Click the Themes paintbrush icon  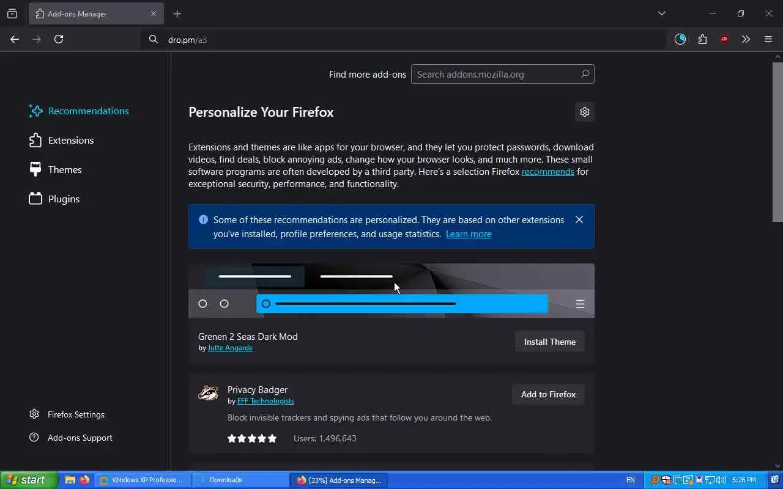pos(35,169)
